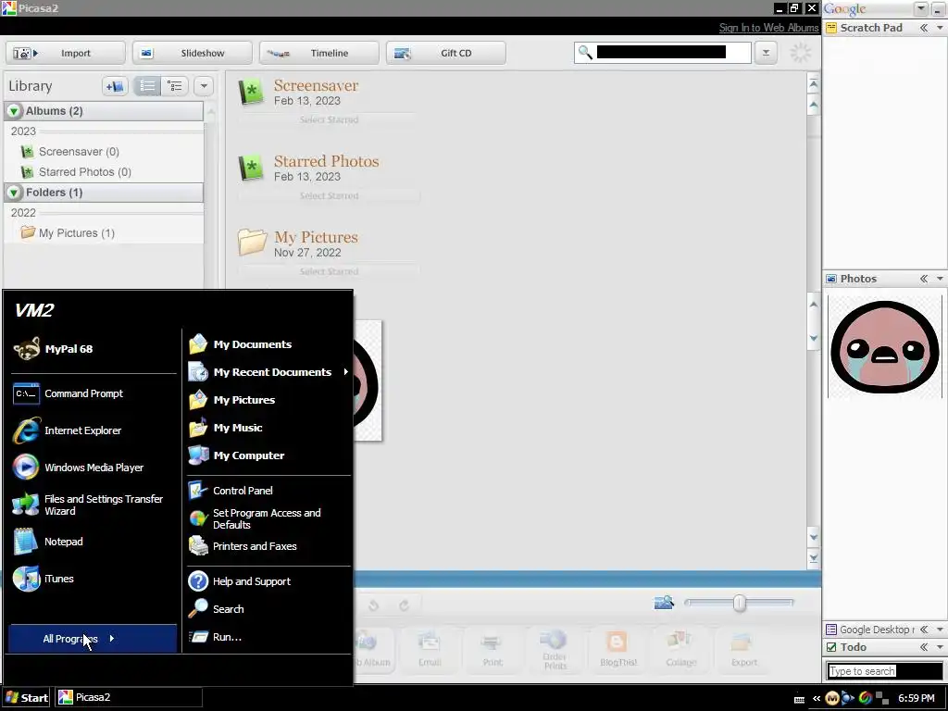The image size is (948, 711).
Task: Expand the Google Desktop gadget
Action: point(924,630)
